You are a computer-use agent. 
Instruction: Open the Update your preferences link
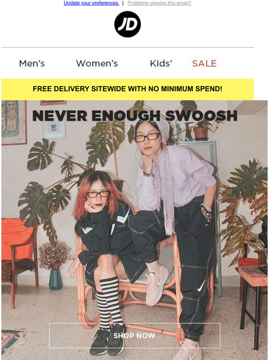coord(91,3)
